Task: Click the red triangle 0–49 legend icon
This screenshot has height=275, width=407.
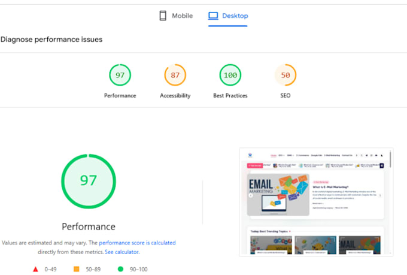Action: coord(35,269)
